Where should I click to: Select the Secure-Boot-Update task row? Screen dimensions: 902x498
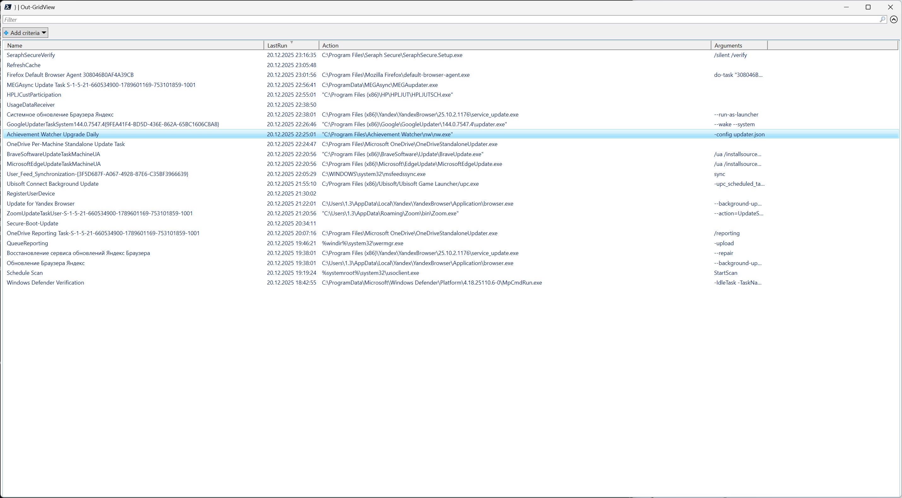point(32,224)
